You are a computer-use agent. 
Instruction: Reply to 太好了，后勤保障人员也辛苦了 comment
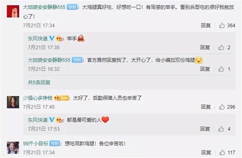point(206,107)
